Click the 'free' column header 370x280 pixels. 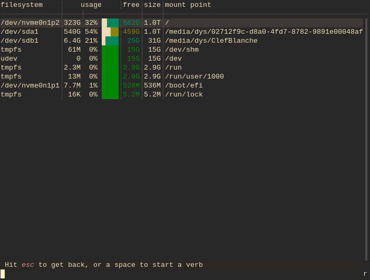tap(131, 5)
